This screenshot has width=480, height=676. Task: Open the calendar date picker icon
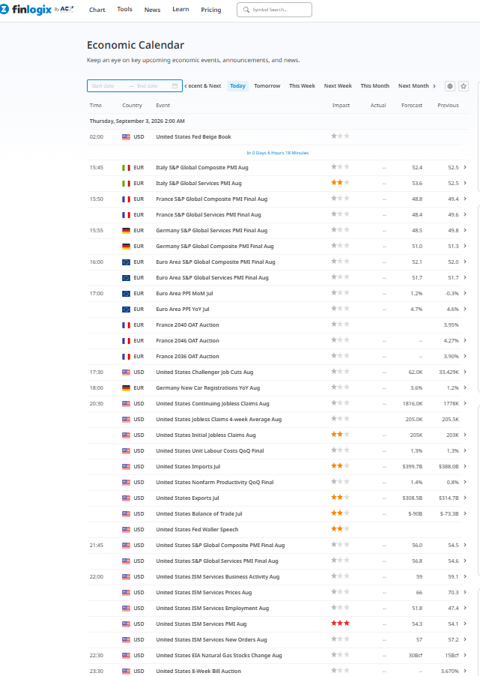tap(174, 85)
